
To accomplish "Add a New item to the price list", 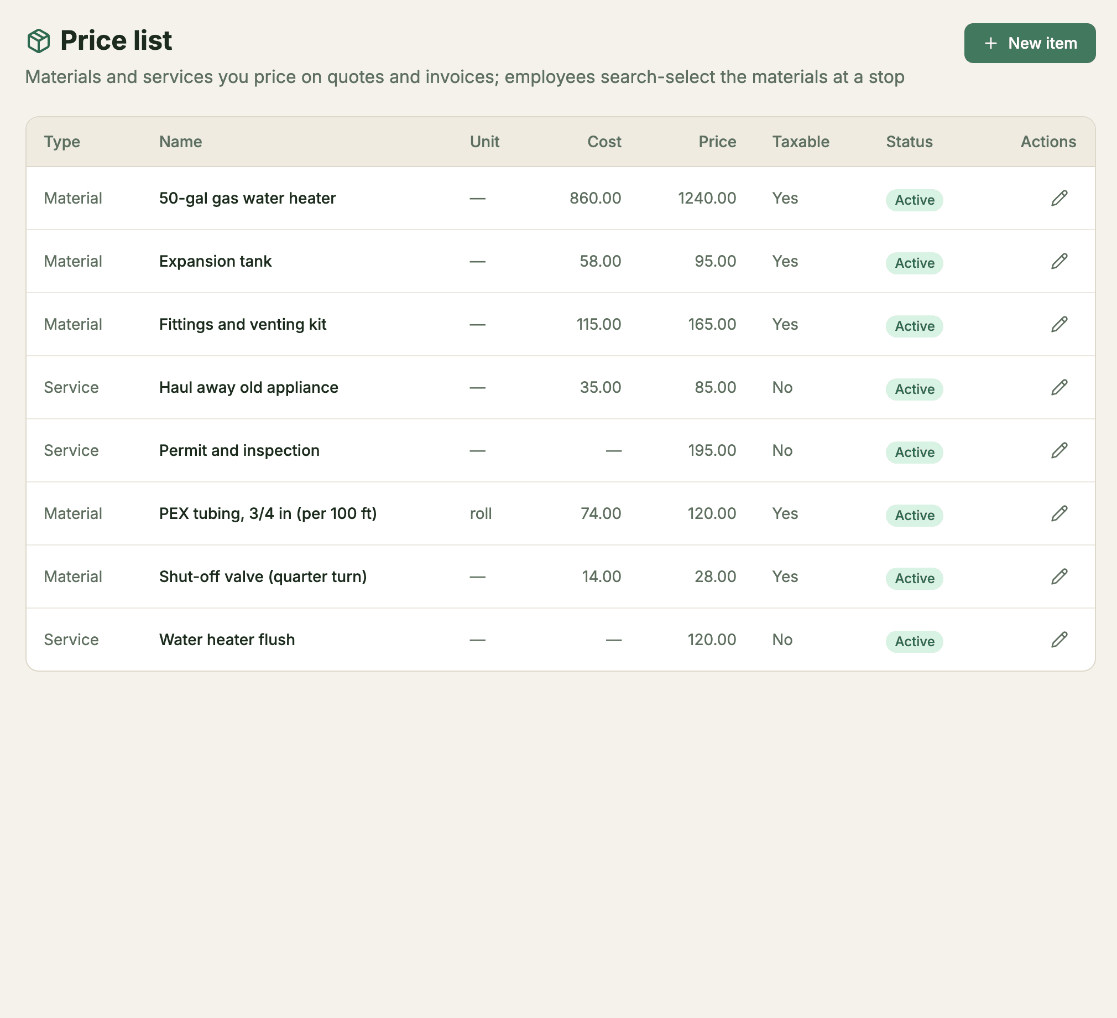I will (x=1030, y=43).
